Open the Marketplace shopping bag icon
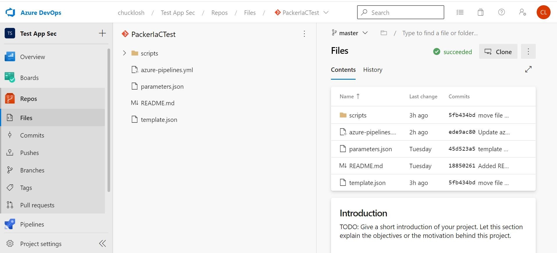Image resolution: width=557 pixels, height=253 pixels. (x=481, y=12)
